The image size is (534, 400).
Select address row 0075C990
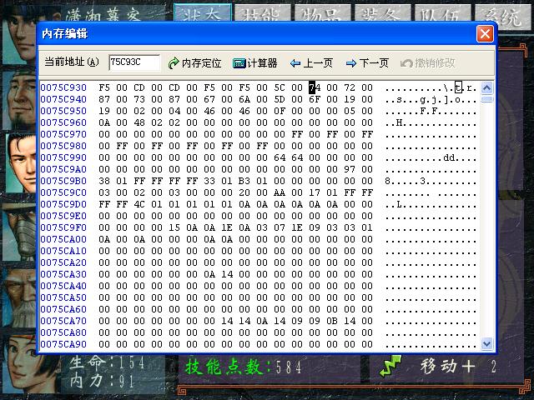point(63,157)
